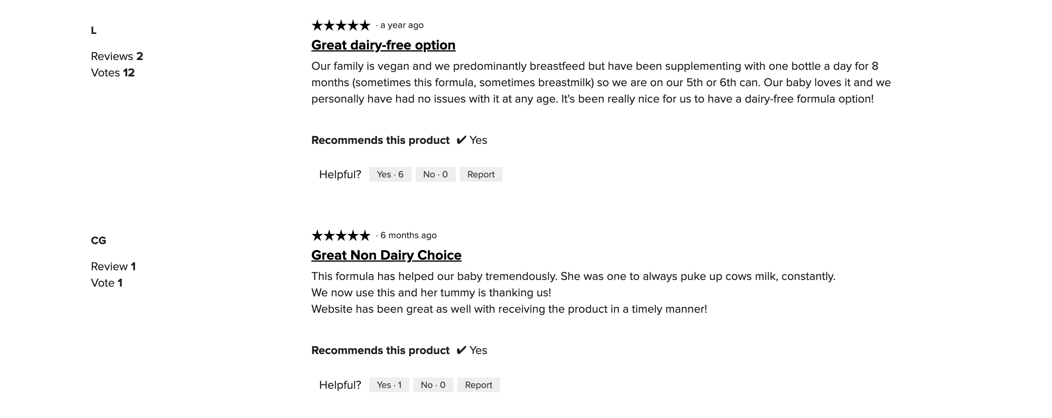Select reviewer name 'L'

point(94,30)
